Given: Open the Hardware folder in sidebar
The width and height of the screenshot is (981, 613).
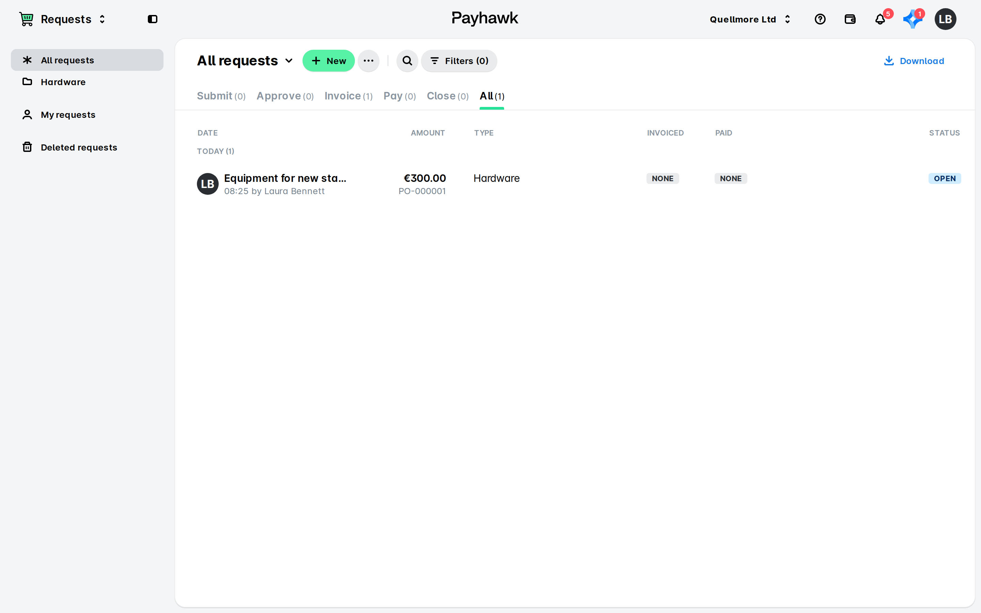Looking at the screenshot, I should [87, 82].
